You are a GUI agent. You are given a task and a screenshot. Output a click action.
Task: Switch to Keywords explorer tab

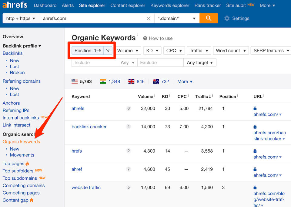click(170, 5)
